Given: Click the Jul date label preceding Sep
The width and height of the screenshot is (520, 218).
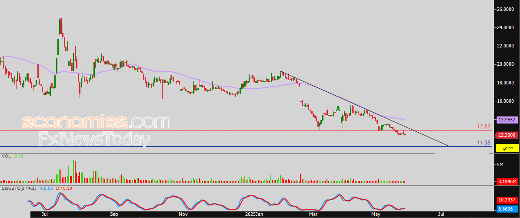Looking at the screenshot, I should [x=44, y=215].
